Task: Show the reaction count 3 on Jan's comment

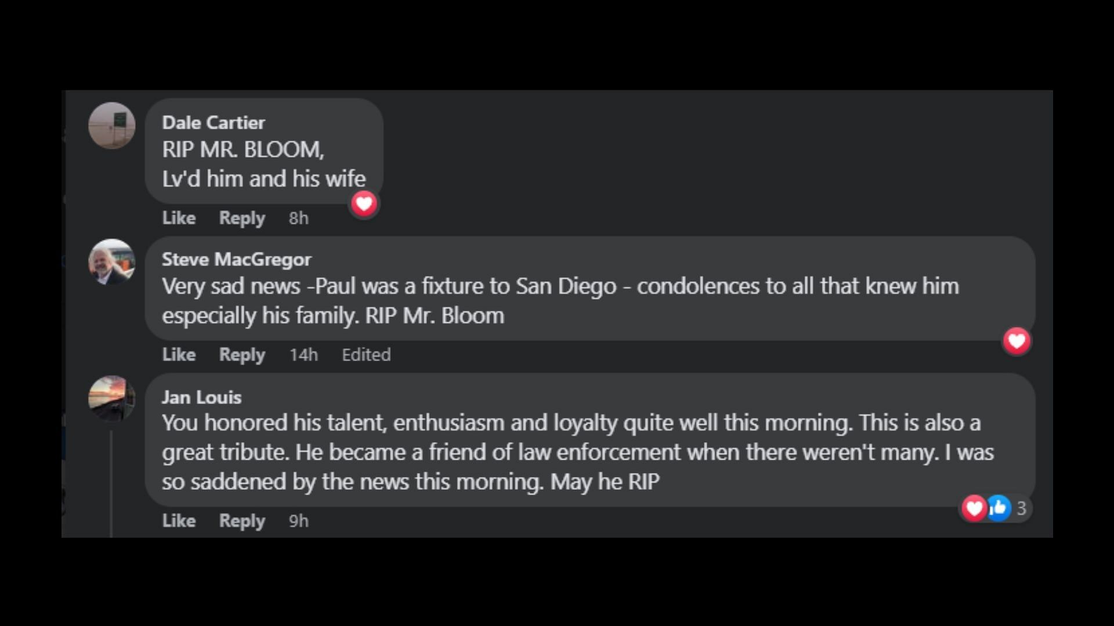Action: (x=1022, y=508)
